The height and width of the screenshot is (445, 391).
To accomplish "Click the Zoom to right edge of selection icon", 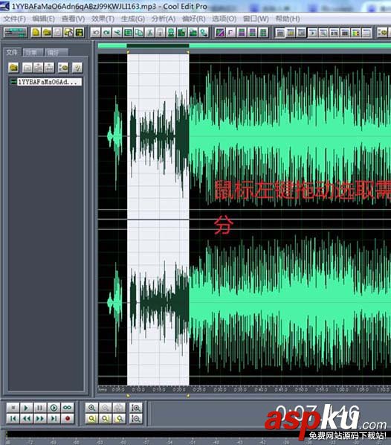I will 119,418.
